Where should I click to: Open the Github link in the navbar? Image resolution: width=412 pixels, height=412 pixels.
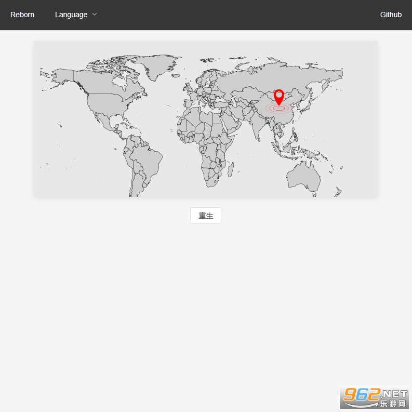[x=391, y=15]
